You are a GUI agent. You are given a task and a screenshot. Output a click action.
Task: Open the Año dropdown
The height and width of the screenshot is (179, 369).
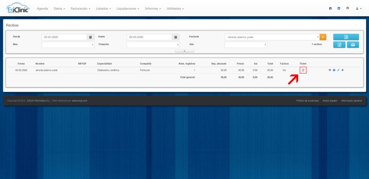tap(246, 45)
